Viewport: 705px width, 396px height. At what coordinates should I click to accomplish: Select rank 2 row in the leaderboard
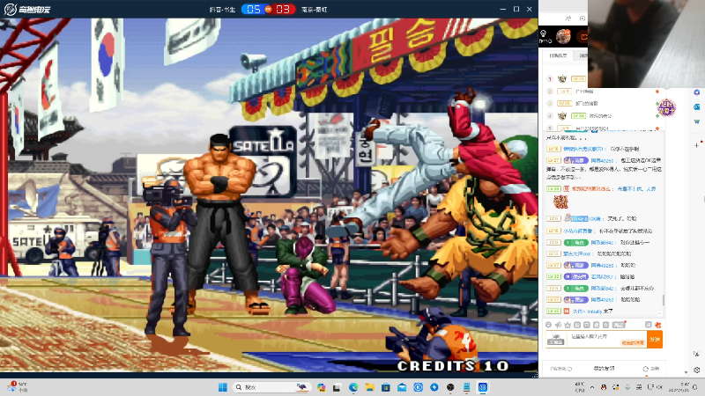(x=603, y=92)
